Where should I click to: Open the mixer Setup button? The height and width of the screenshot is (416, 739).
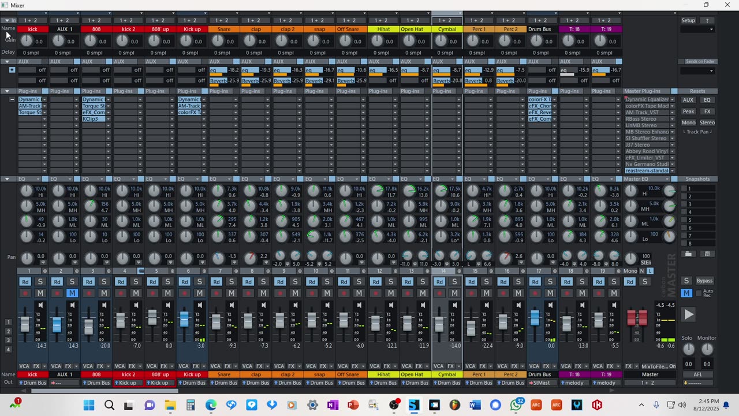point(688,20)
